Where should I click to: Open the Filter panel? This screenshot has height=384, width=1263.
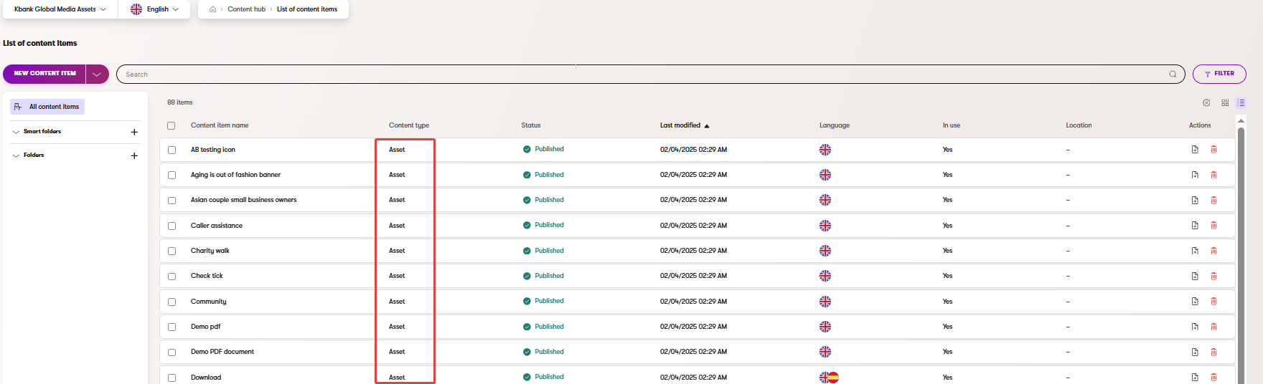[1219, 74]
